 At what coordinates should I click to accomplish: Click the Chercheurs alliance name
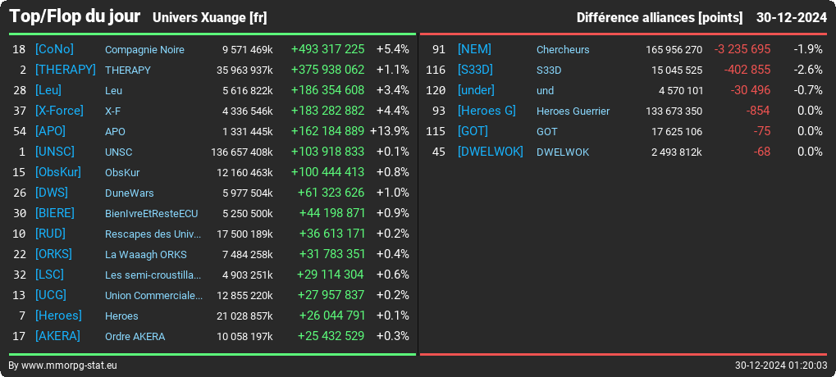(563, 49)
